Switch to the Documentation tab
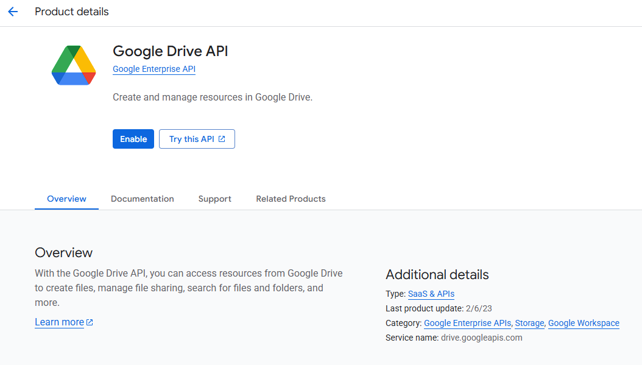 (x=142, y=199)
